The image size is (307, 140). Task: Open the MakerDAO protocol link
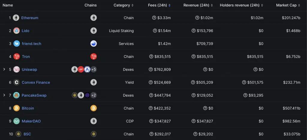31,121
